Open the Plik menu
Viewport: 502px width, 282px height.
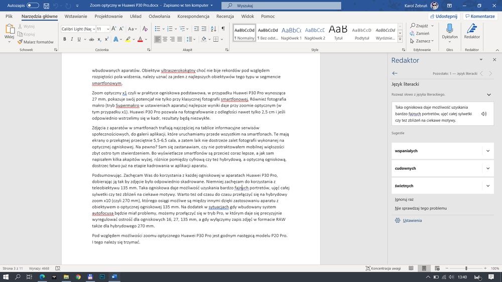pos(9,17)
